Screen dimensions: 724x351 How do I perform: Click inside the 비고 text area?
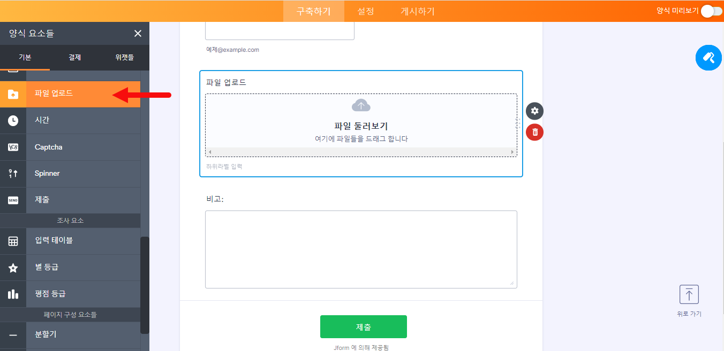click(x=361, y=249)
